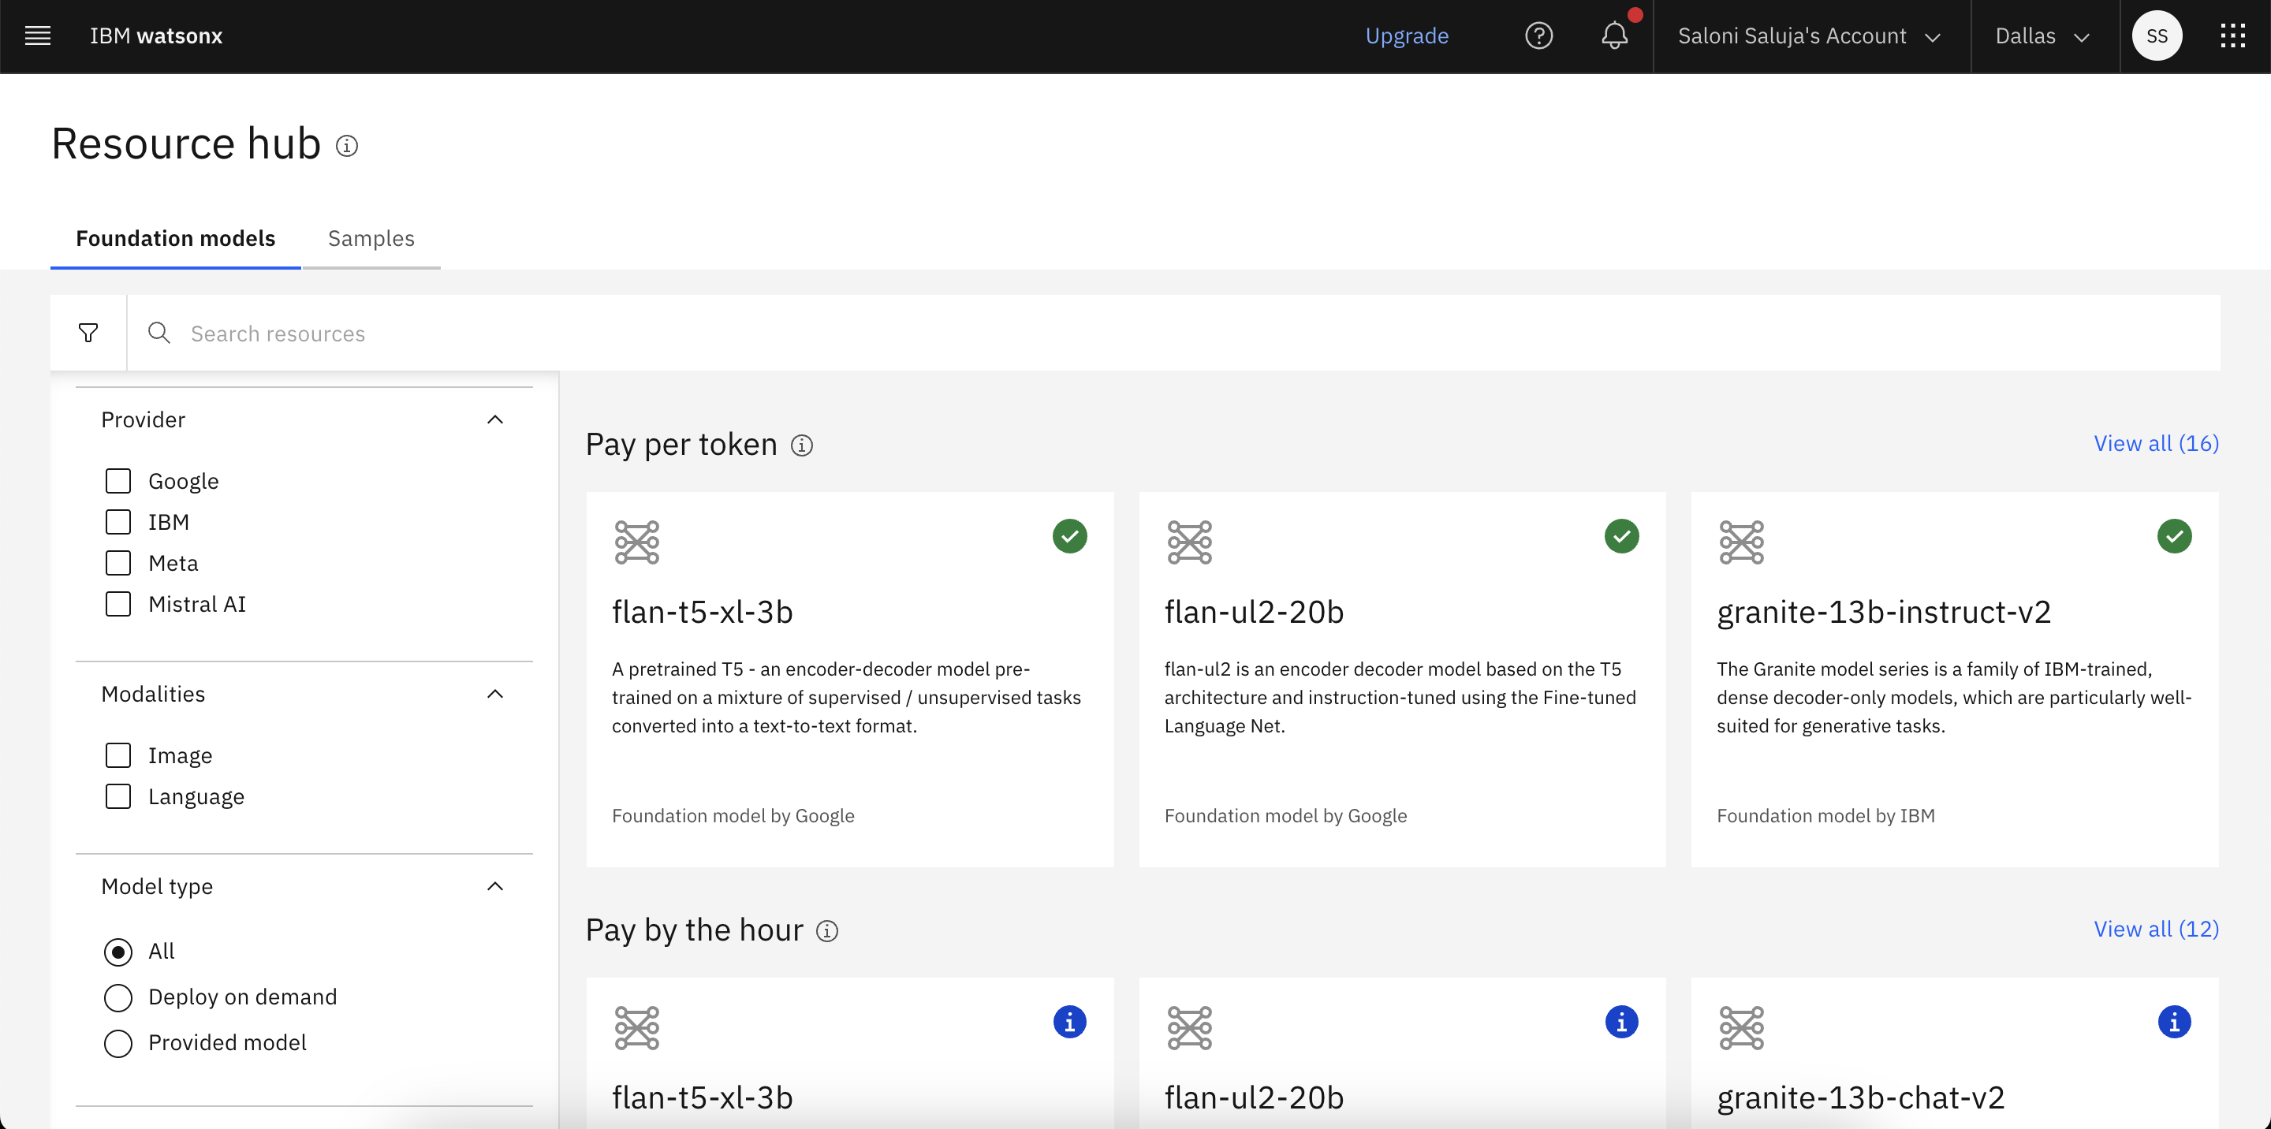Select the All model type radio
The width and height of the screenshot is (2271, 1129).
118,952
